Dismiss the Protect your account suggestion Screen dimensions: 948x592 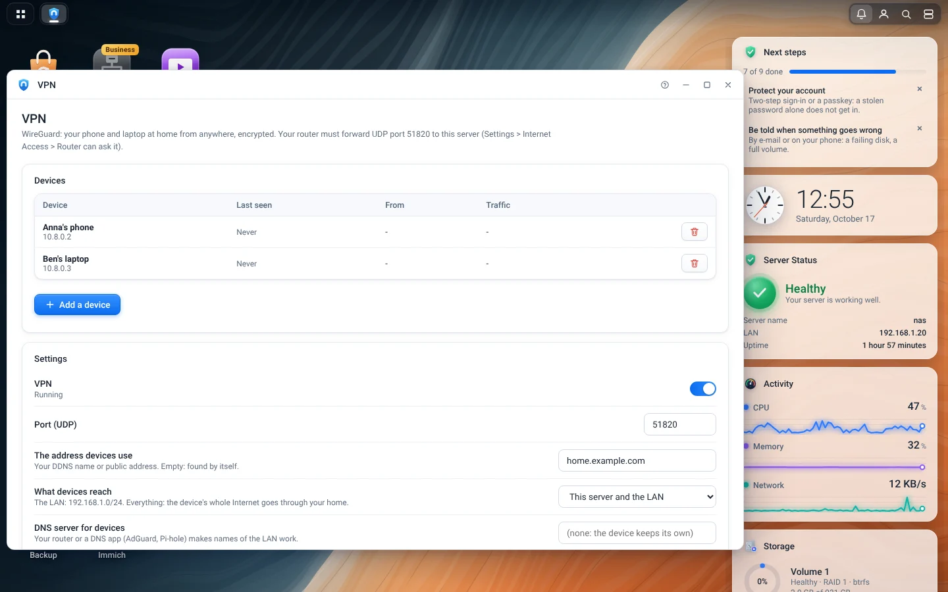click(920, 89)
